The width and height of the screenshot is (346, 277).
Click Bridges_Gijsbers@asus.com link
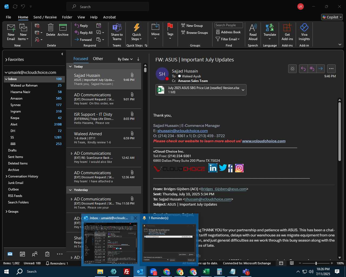pyautogui.click(x=224, y=189)
